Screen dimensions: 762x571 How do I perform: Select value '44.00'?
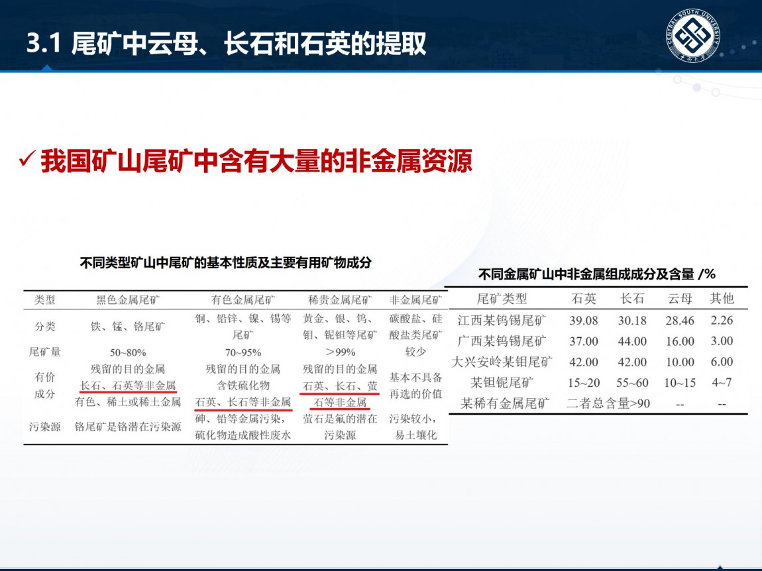click(632, 342)
